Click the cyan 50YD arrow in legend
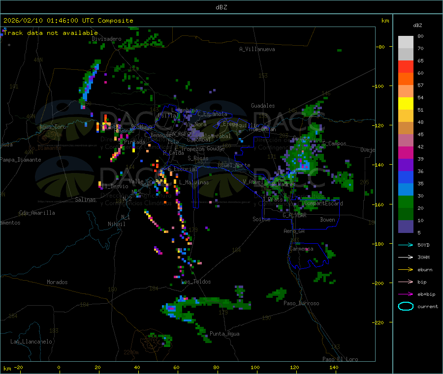 pyautogui.click(x=406, y=245)
